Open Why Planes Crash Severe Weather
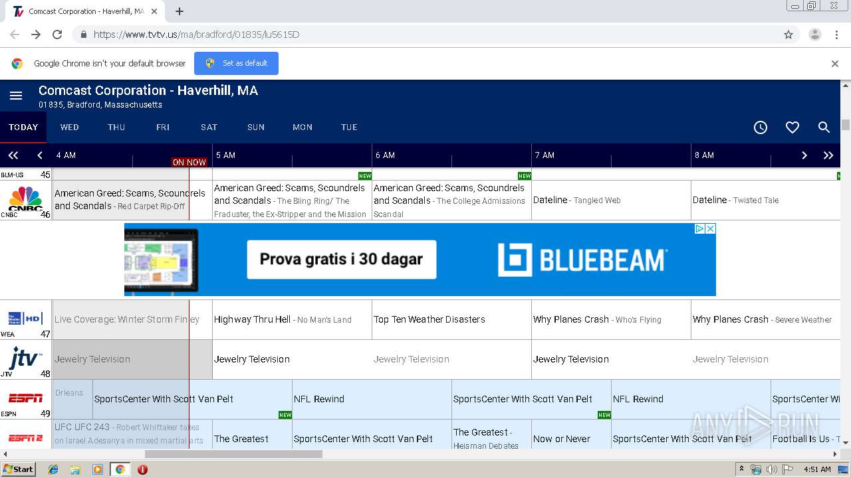Image resolution: width=851 pixels, height=478 pixels. pos(767,319)
